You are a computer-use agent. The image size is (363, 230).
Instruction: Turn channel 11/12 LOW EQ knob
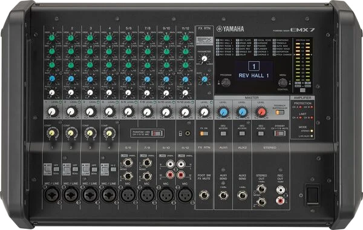(185, 65)
